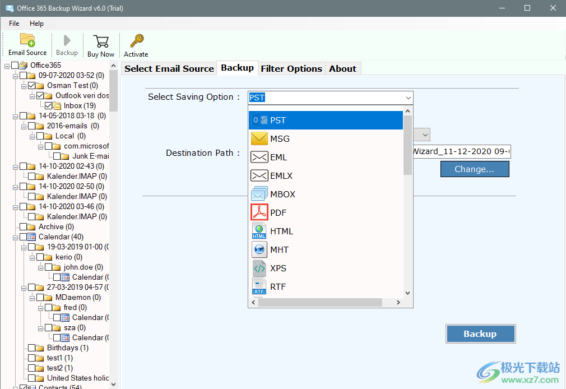Click the Email Source toolbar icon
This screenshot has height=389, width=566.
coord(27,44)
